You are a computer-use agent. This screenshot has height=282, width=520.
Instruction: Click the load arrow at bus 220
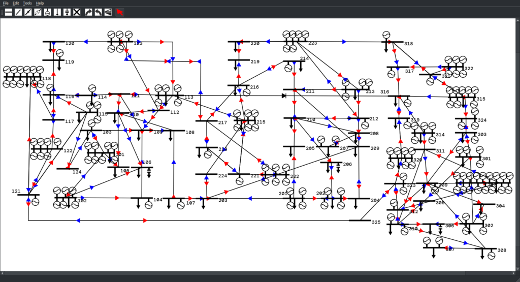click(236, 47)
